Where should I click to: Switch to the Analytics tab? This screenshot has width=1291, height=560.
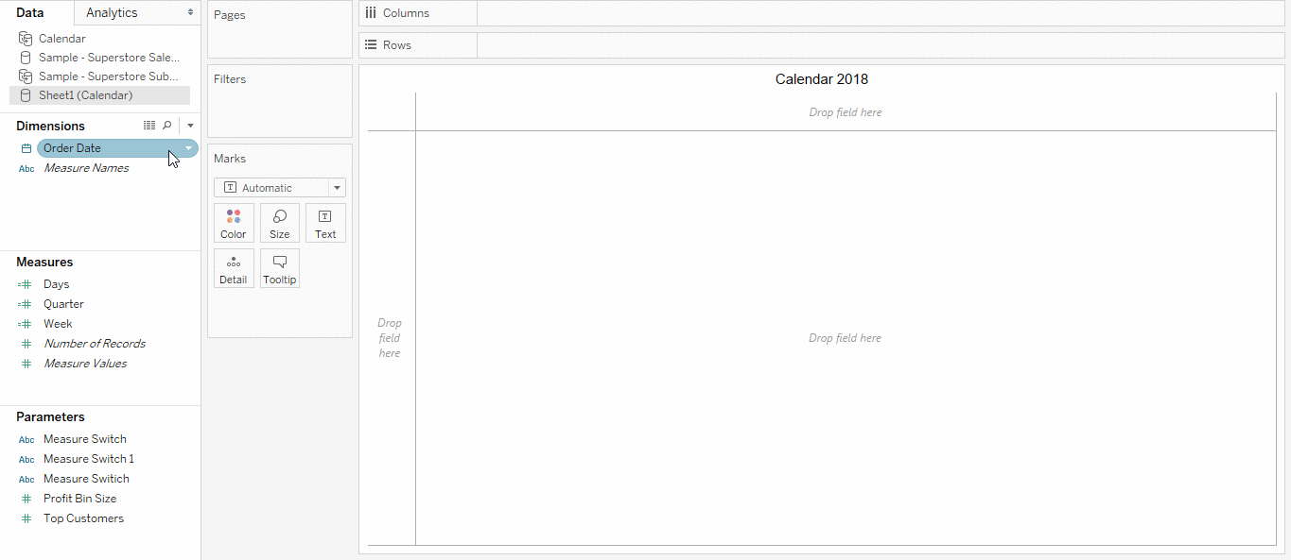(x=111, y=12)
